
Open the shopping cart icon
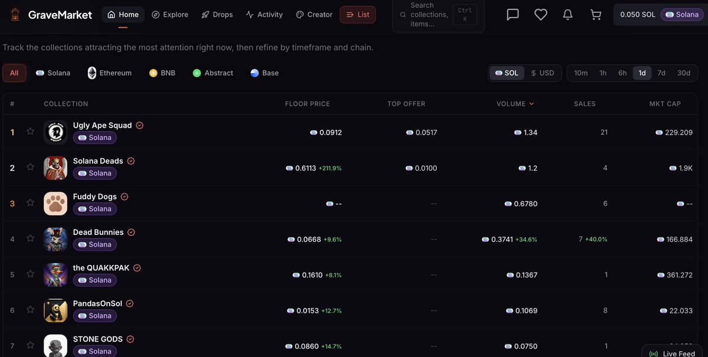click(596, 14)
